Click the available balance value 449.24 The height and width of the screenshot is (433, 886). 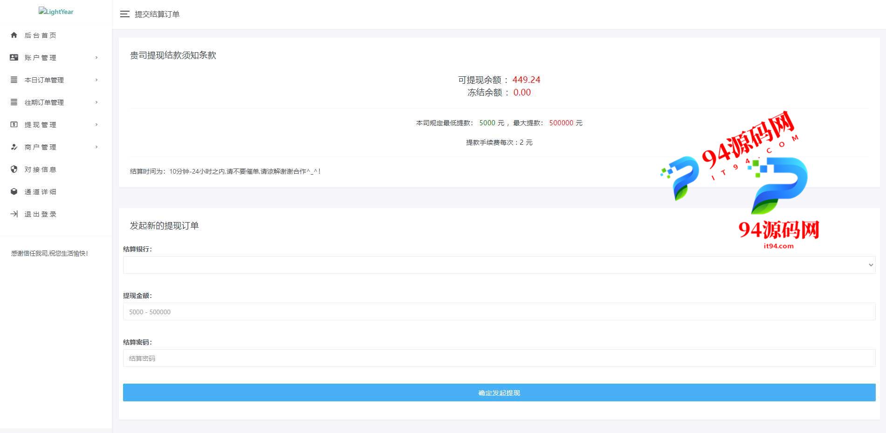pos(526,80)
